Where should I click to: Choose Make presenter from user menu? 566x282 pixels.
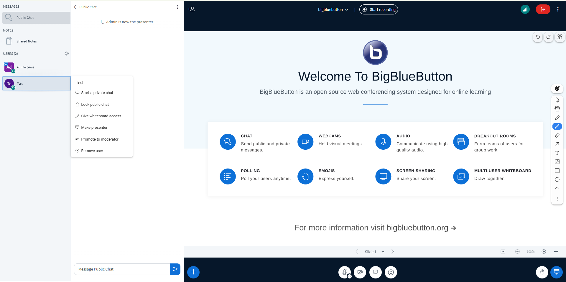tap(102, 127)
